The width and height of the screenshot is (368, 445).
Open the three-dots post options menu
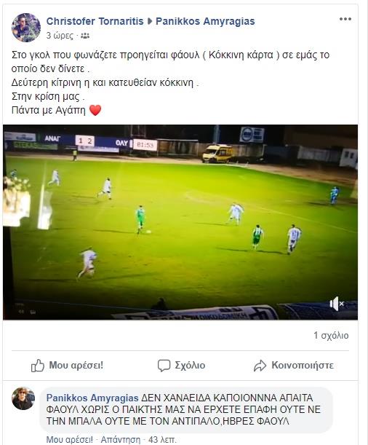(x=345, y=19)
